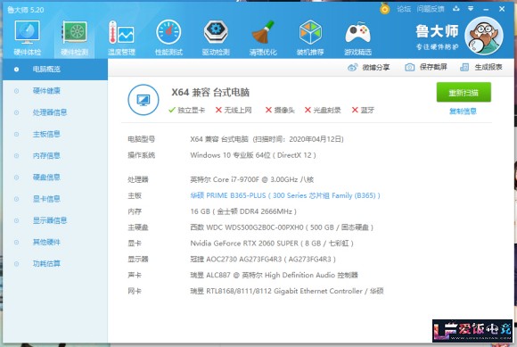Click the 摄像头 status indicator
The image size is (517, 347).
pos(280,111)
